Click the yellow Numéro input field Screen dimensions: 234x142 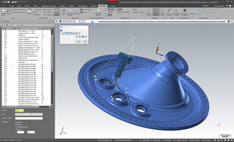point(19,110)
